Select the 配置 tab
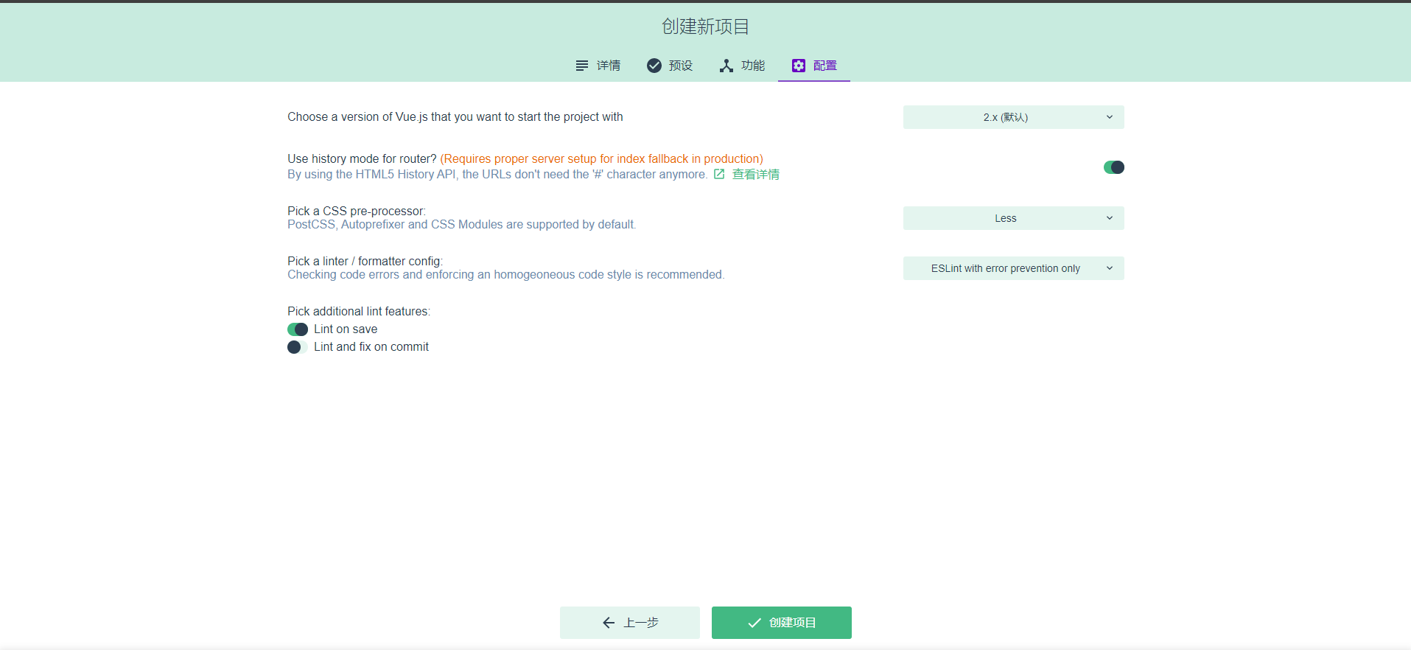The width and height of the screenshot is (1411, 650). point(814,66)
